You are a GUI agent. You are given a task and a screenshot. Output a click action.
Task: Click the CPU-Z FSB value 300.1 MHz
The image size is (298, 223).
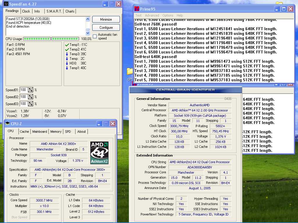[x=44, y=212]
